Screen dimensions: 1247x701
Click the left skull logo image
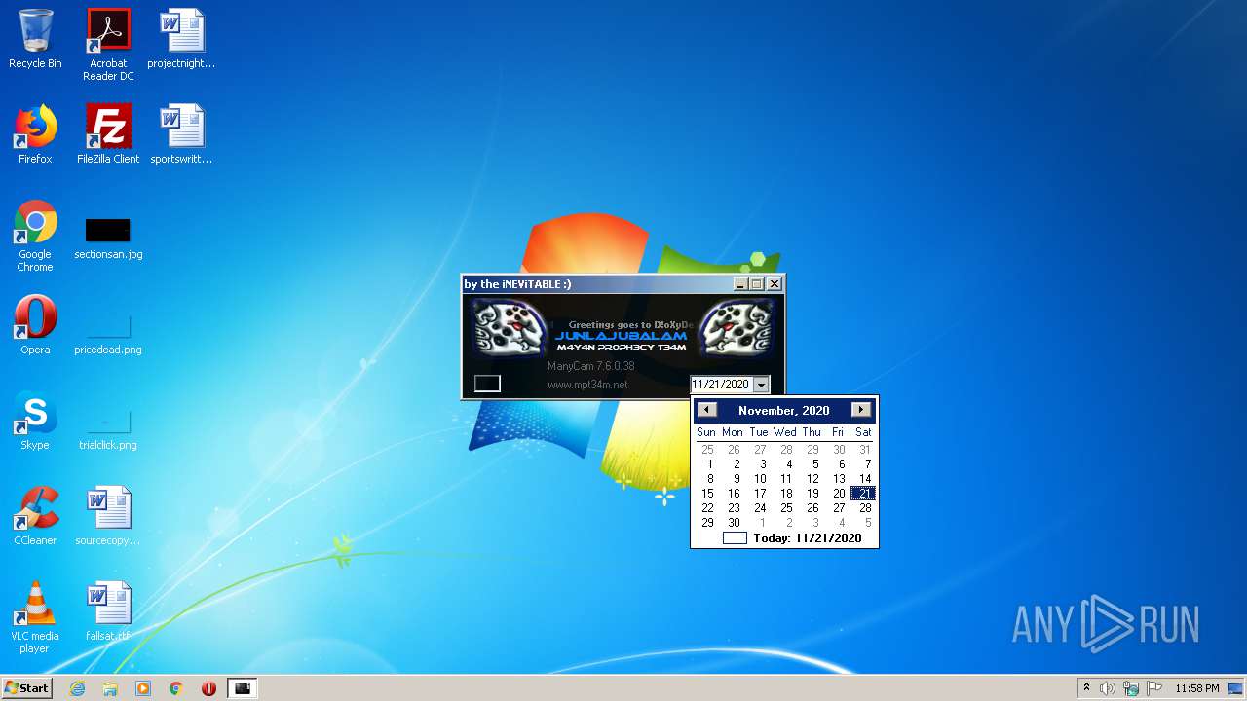click(510, 327)
